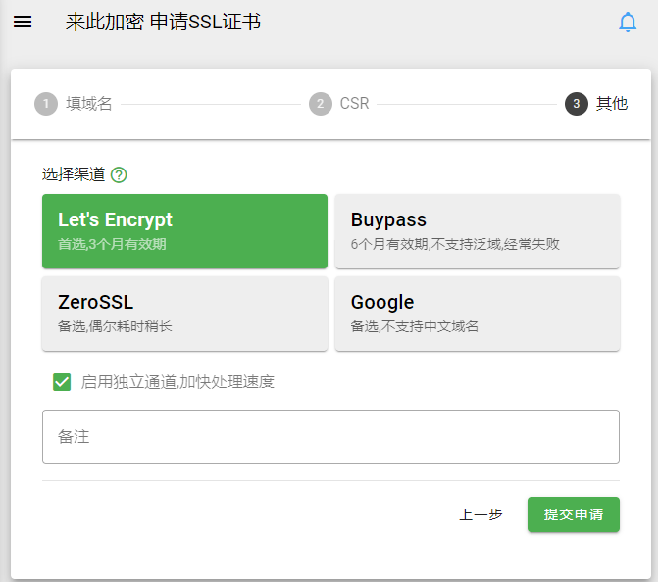Choose ZeroSSL as the channel
The height and width of the screenshot is (582, 658).
point(184,314)
